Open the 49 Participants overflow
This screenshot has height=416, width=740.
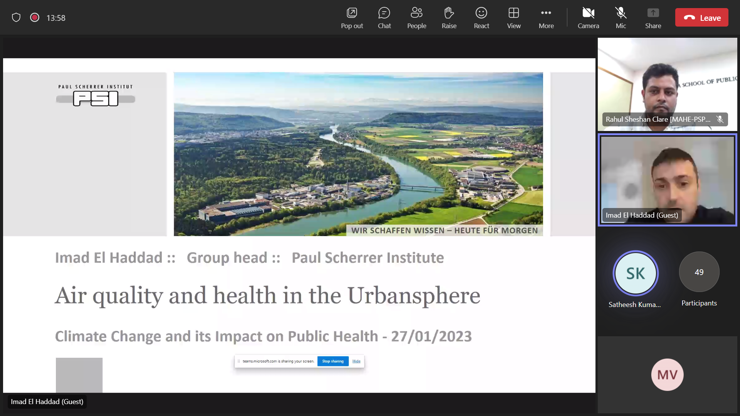pyautogui.click(x=699, y=272)
